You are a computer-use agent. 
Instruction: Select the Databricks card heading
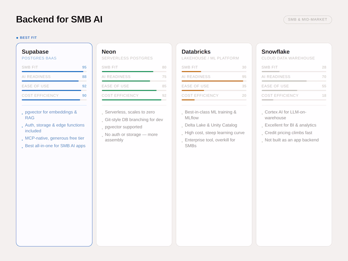pyautogui.click(x=196, y=52)
